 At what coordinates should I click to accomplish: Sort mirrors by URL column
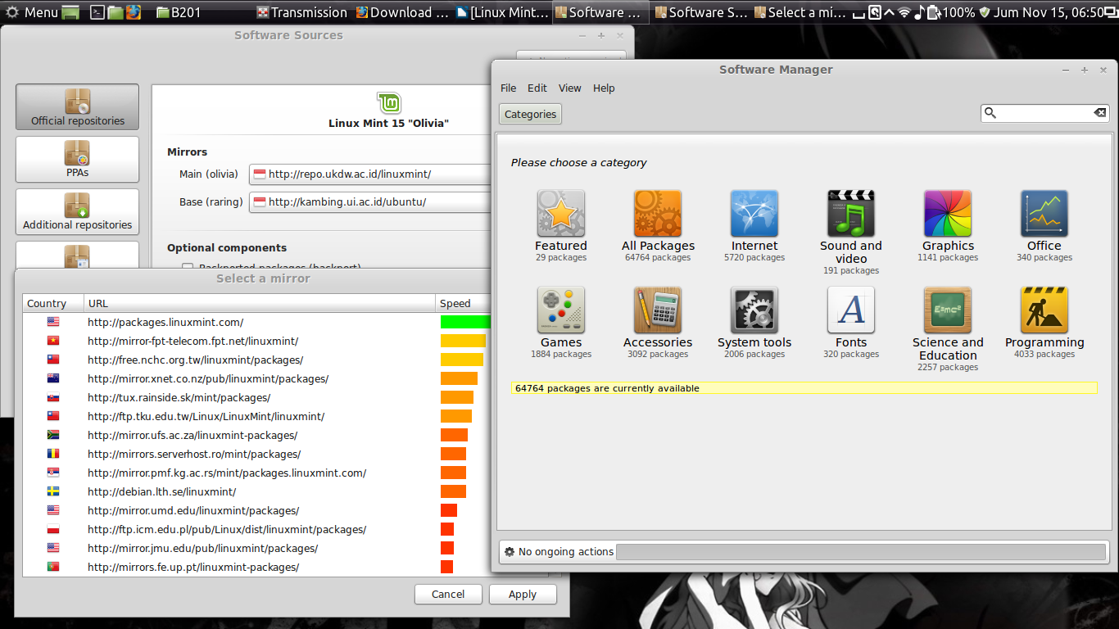tap(260, 304)
